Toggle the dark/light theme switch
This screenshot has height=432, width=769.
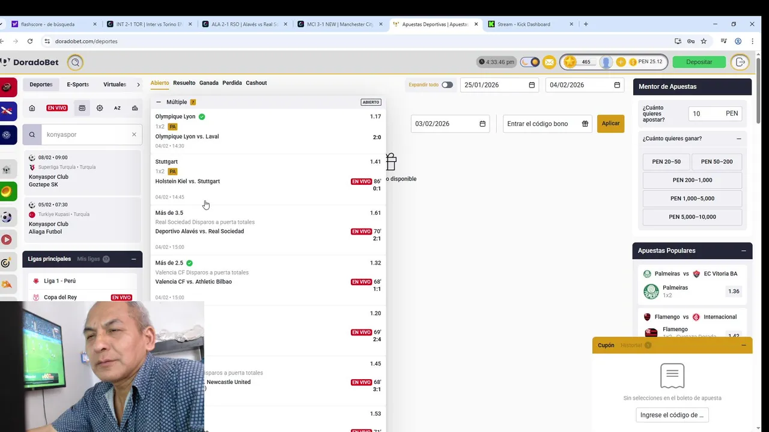click(530, 62)
